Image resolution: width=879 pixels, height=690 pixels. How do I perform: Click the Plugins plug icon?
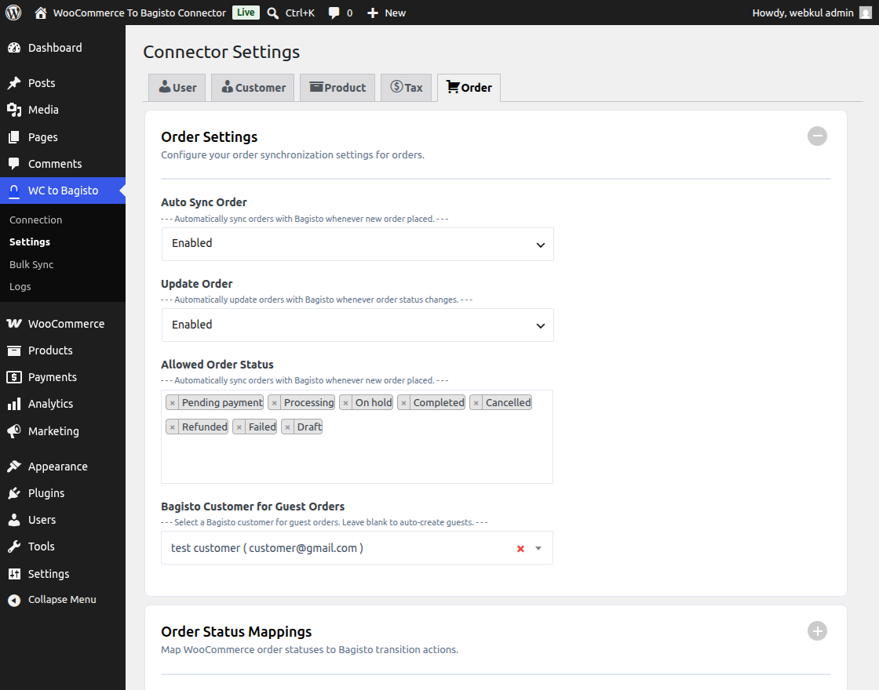(14, 493)
